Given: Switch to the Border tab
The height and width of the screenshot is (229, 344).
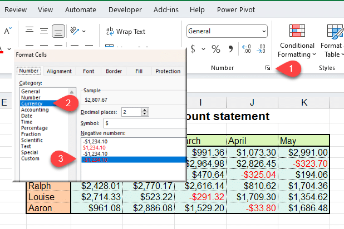Looking at the screenshot, I should tap(114, 71).
